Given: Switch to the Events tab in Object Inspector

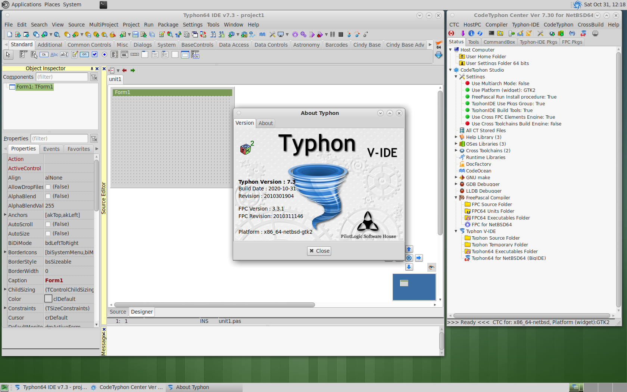Looking at the screenshot, I should coord(51,149).
